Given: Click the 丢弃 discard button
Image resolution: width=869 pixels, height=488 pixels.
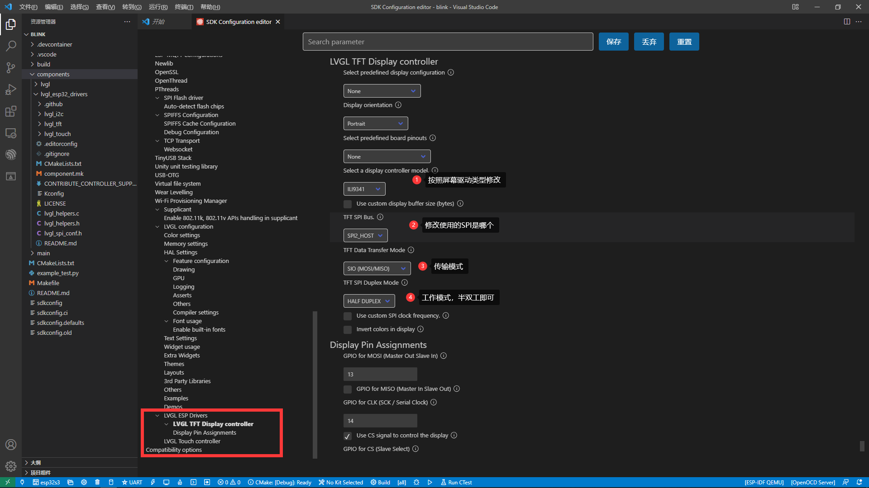Looking at the screenshot, I should pyautogui.click(x=649, y=42).
